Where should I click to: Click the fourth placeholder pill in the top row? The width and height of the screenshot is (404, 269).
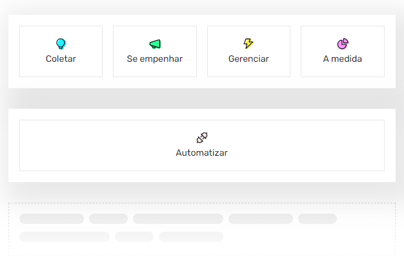(x=261, y=219)
